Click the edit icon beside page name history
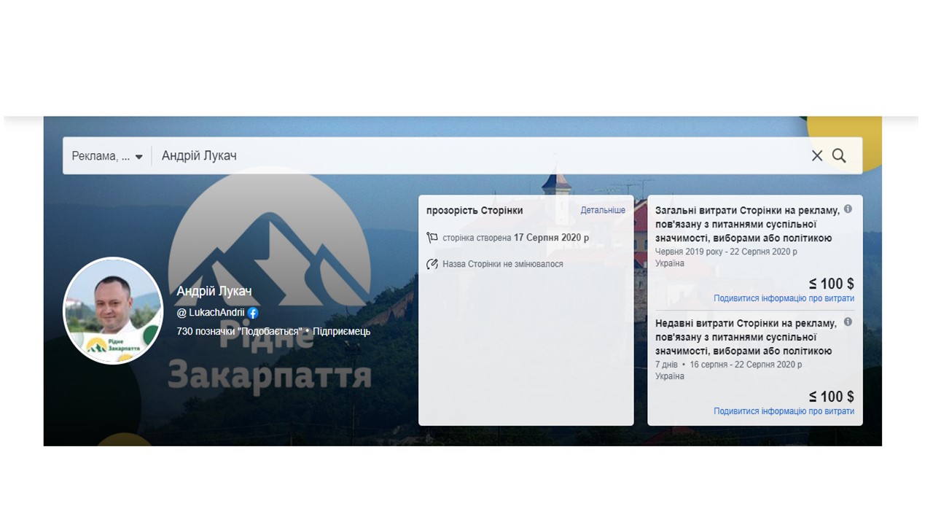Image resolution: width=933 pixels, height=525 pixels. point(432,264)
